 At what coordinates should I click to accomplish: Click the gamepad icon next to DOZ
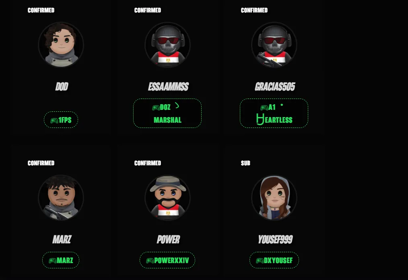click(156, 107)
